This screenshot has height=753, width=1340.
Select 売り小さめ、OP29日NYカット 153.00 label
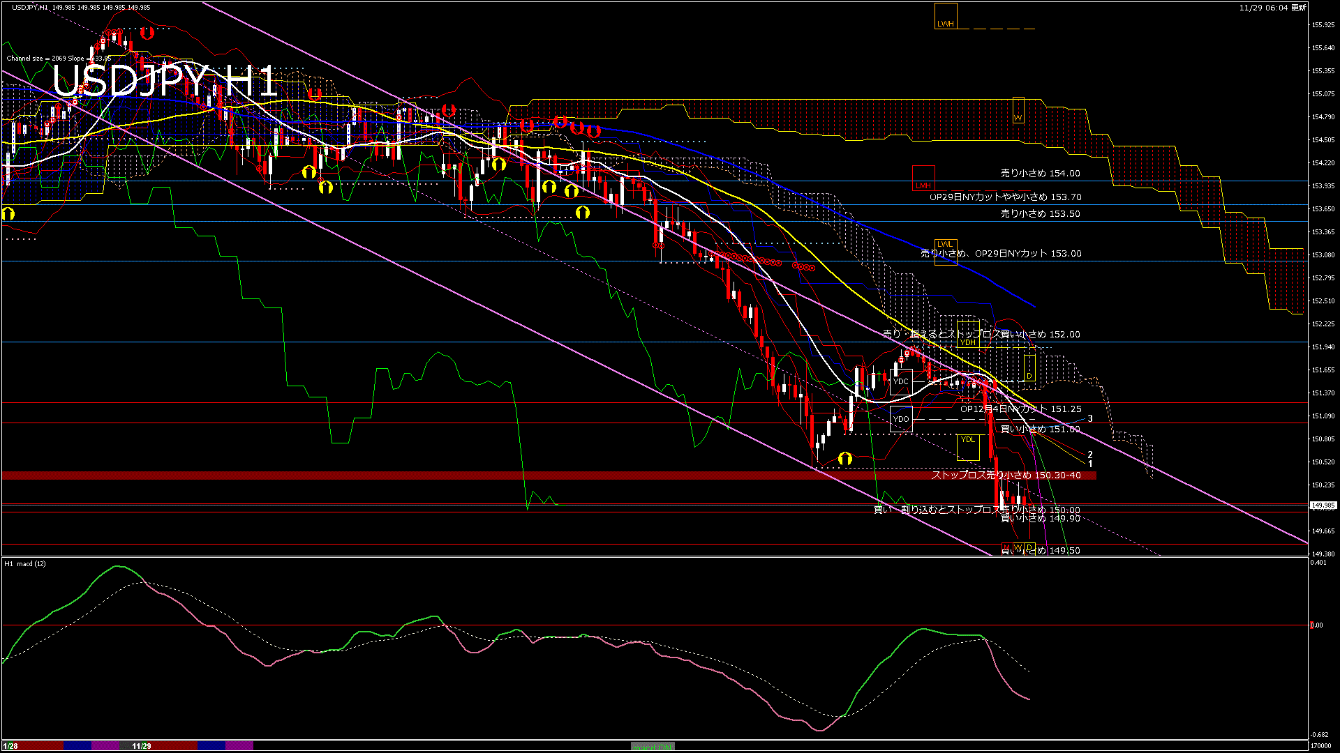point(1001,253)
